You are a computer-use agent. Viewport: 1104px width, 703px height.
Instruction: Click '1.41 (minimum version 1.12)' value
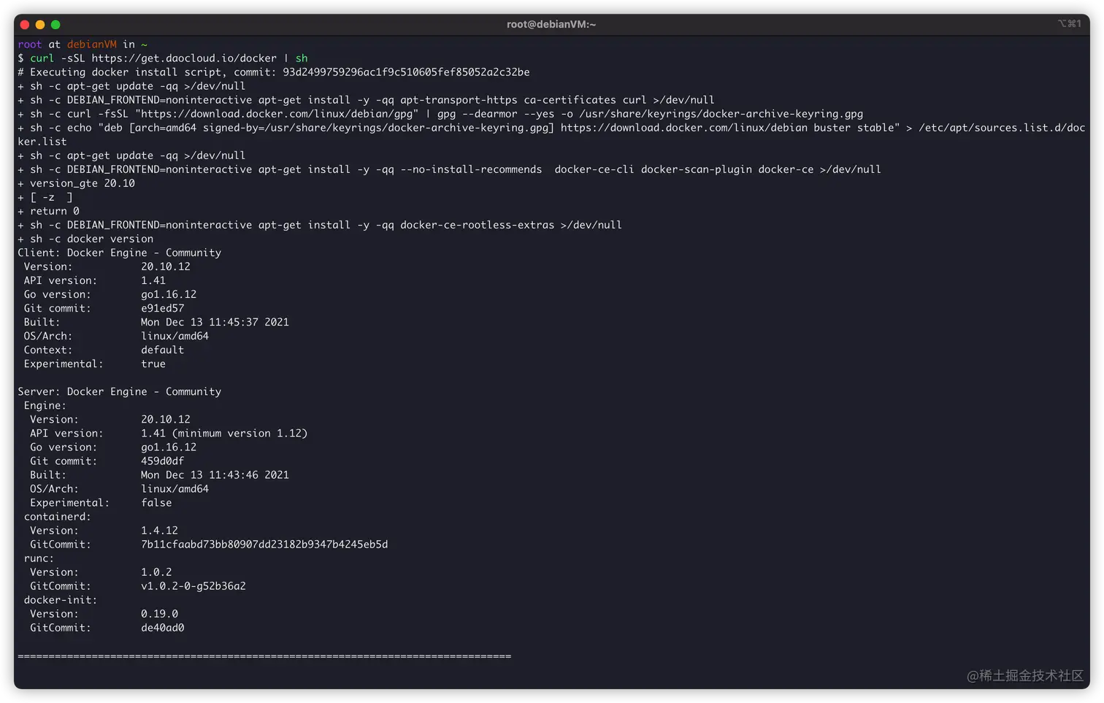coord(224,434)
